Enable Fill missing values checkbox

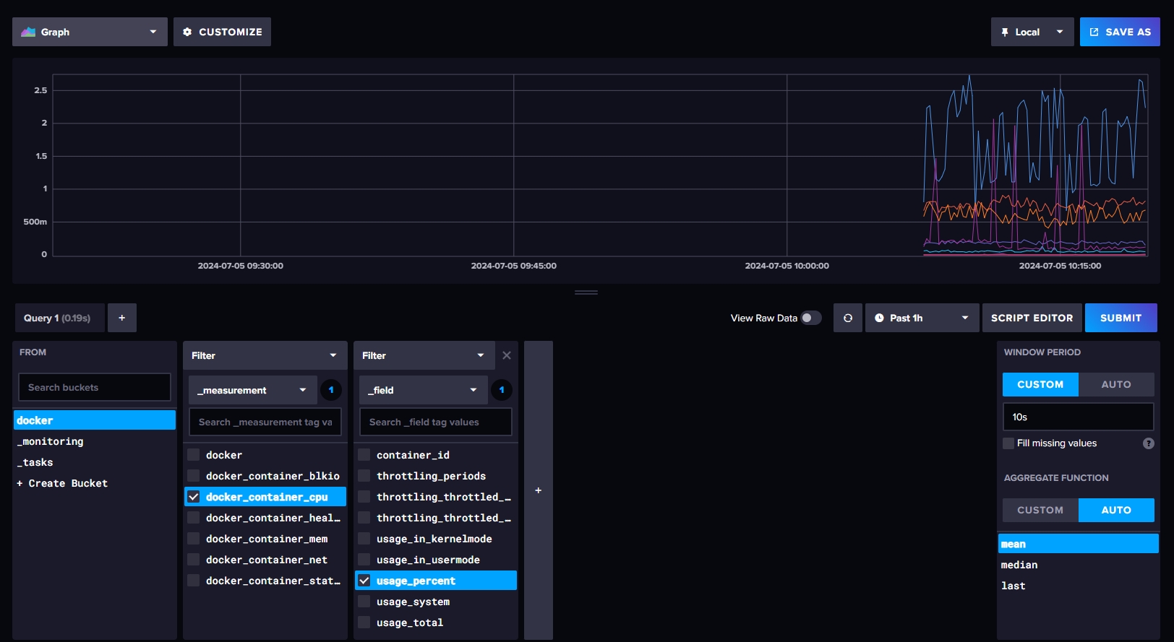(x=1008, y=443)
